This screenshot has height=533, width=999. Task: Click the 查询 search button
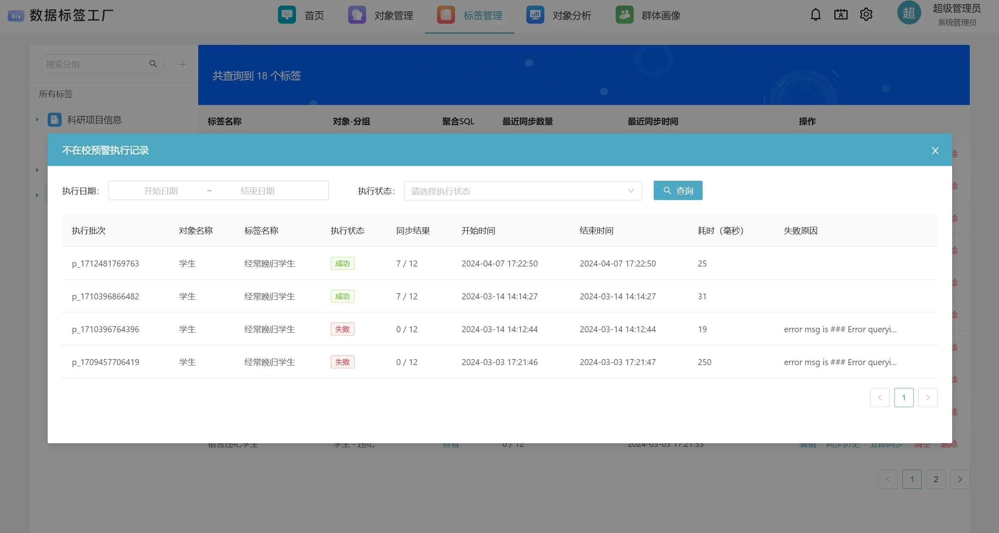pyautogui.click(x=678, y=191)
